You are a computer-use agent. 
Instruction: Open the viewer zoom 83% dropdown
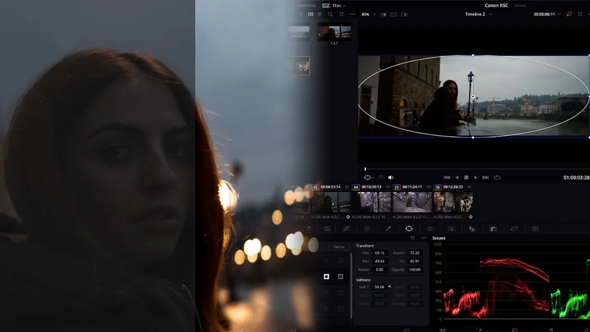click(368, 15)
